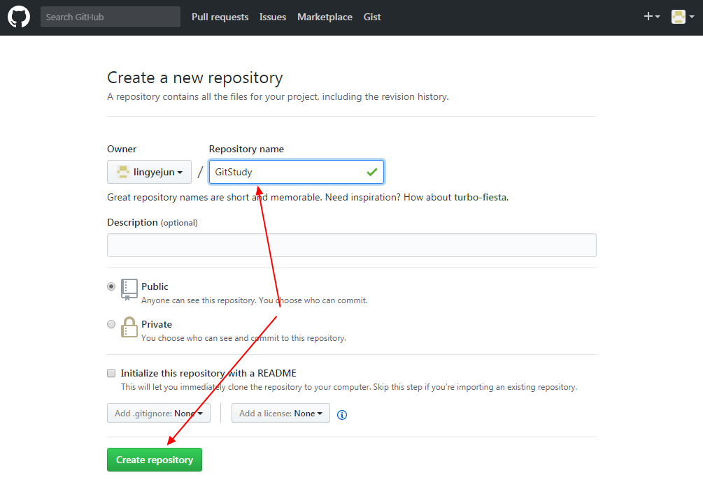This screenshot has height=489, width=703.
Task: Click the Create a new repository heading
Action: pyautogui.click(x=195, y=78)
